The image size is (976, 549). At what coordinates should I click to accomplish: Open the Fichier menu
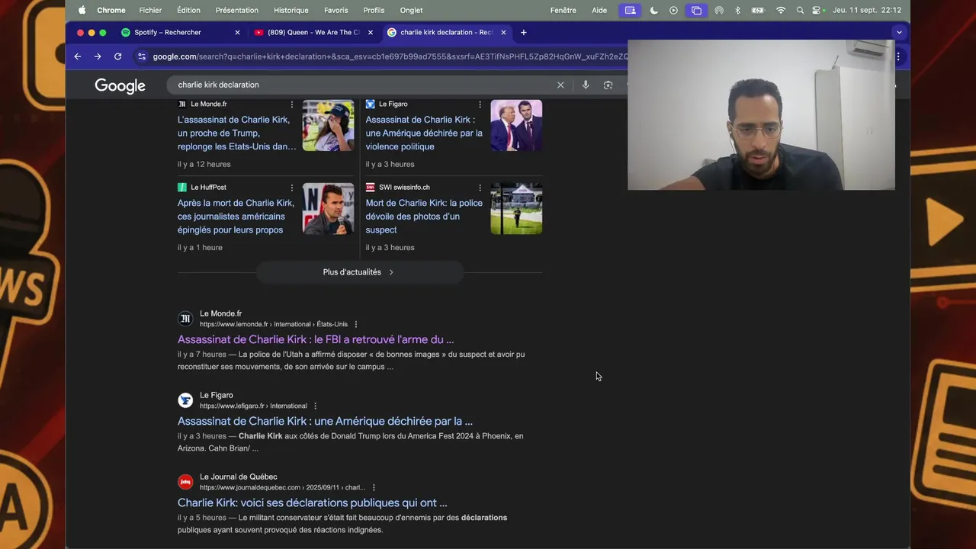[x=150, y=10]
